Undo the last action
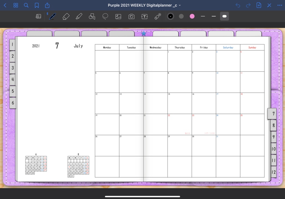285x199 pixels. pos(238,5)
